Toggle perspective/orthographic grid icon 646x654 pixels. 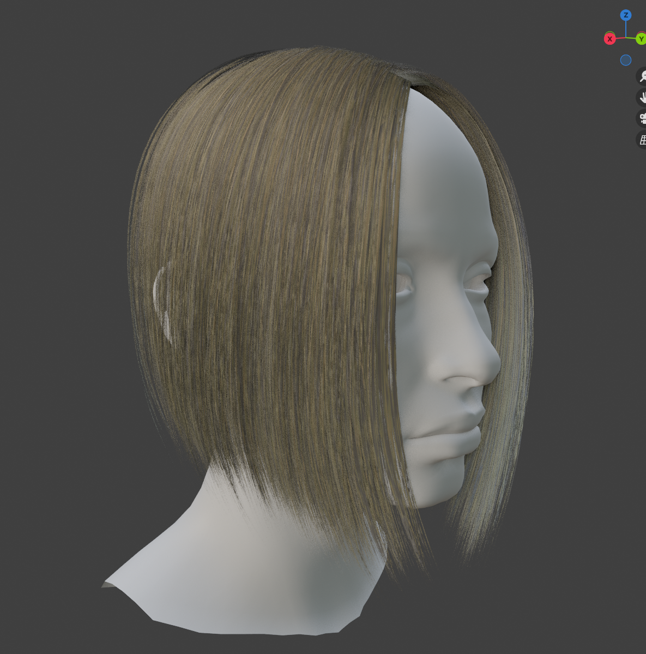pos(643,140)
